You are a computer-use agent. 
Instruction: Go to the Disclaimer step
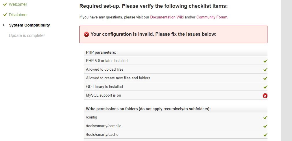(x=19, y=15)
